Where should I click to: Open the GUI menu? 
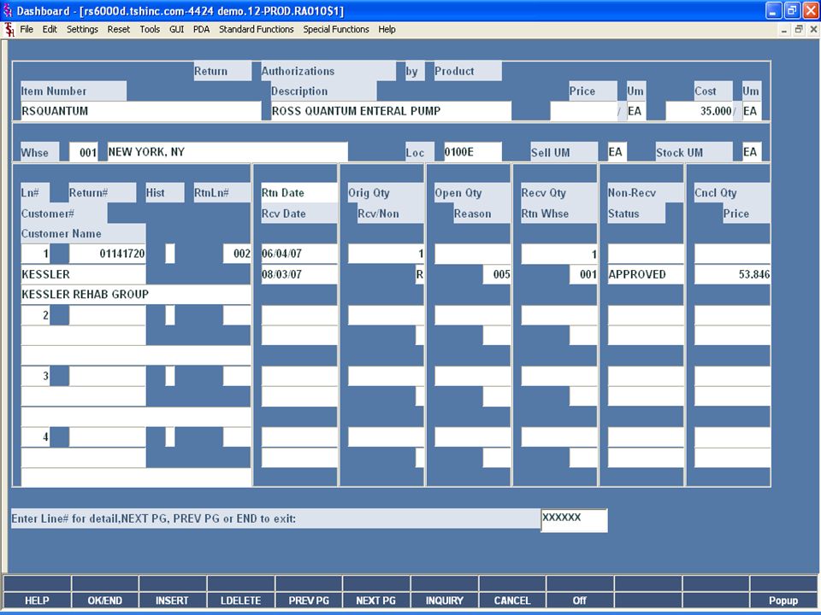[x=176, y=29]
